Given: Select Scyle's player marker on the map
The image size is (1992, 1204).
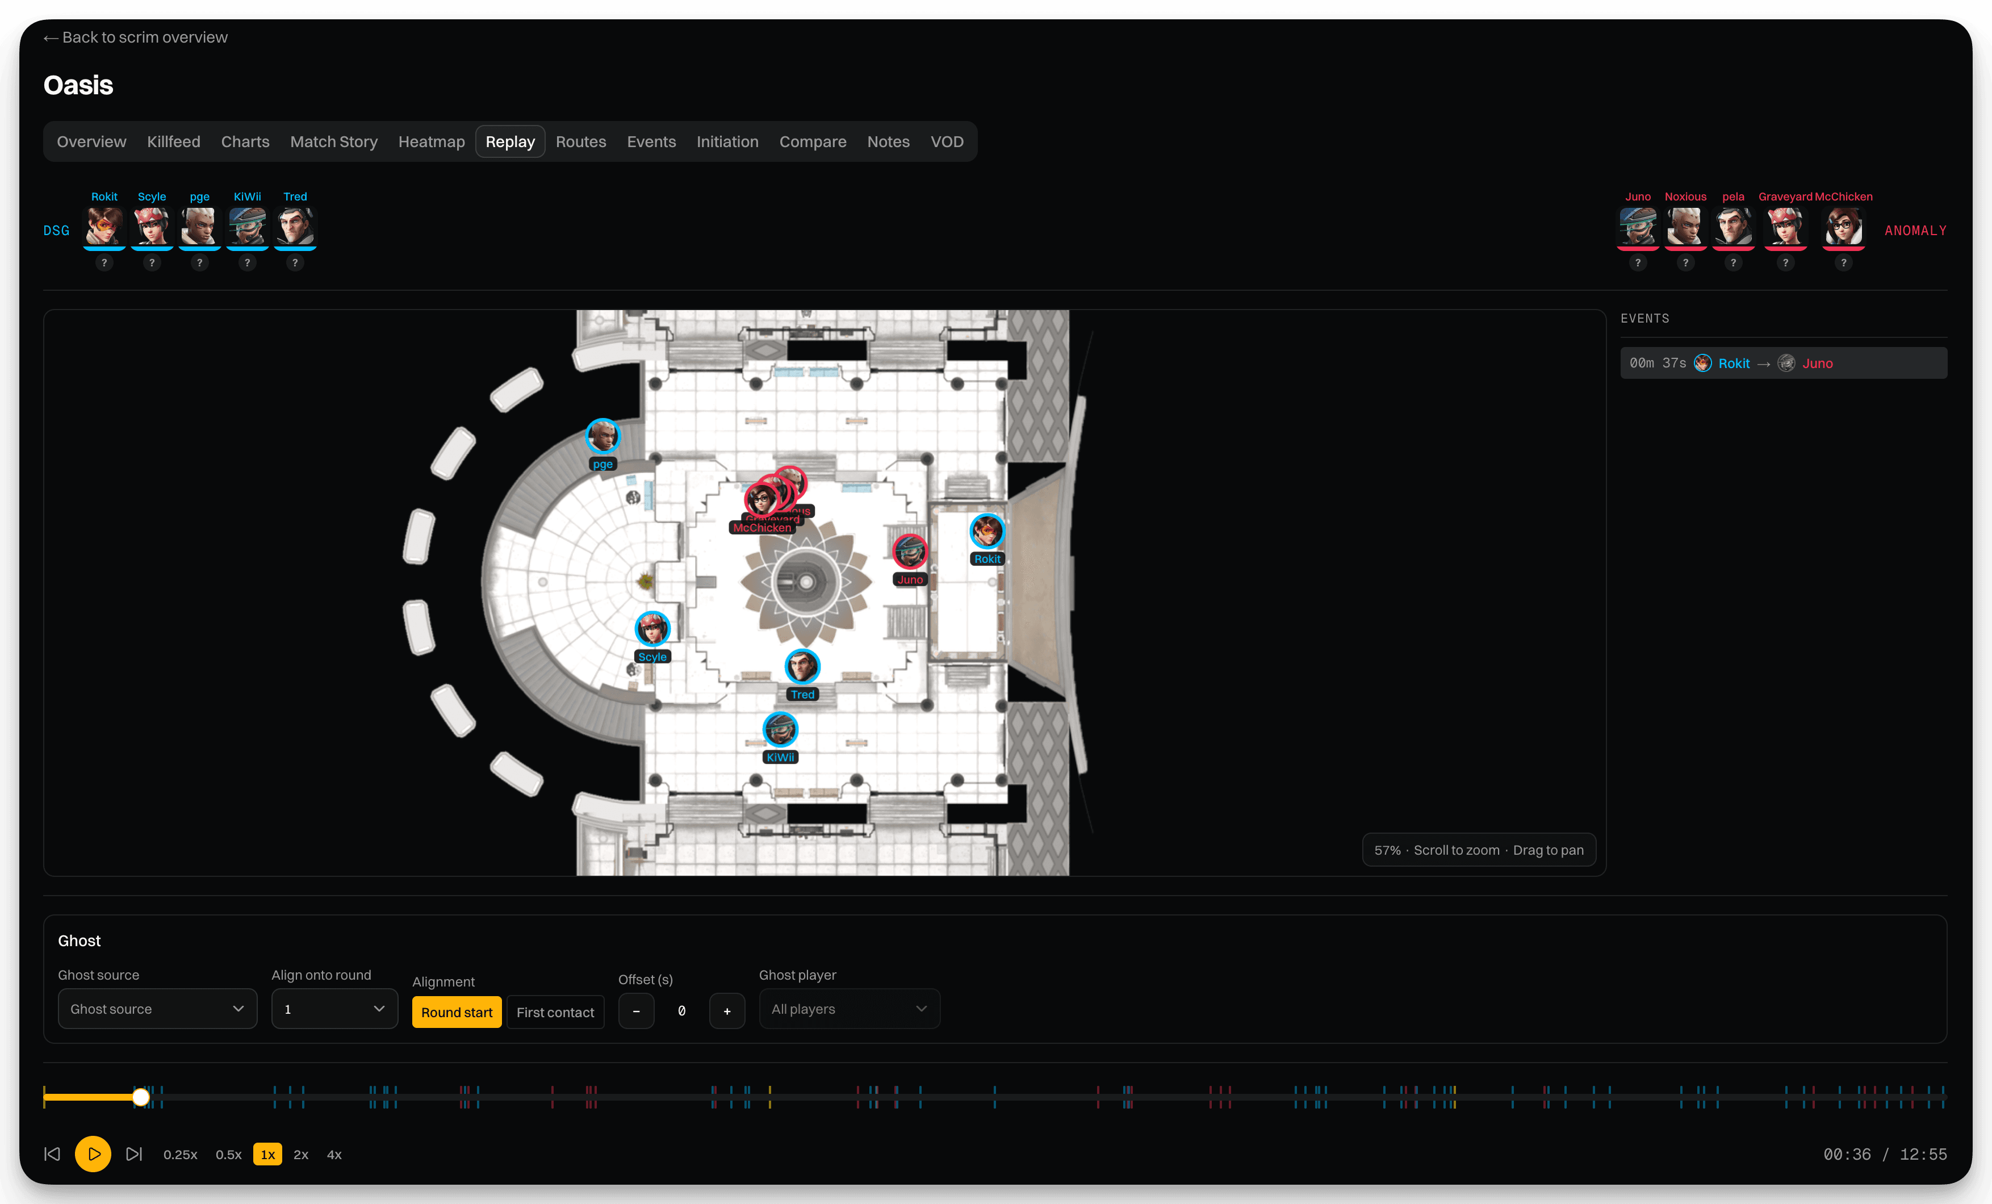Looking at the screenshot, I should point(652,628).
